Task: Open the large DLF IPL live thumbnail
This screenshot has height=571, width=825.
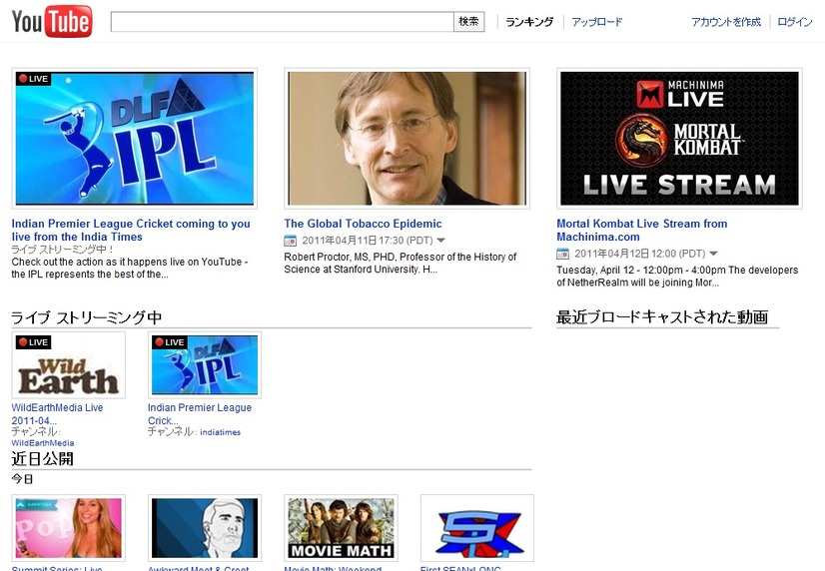Action: [135, 139]
